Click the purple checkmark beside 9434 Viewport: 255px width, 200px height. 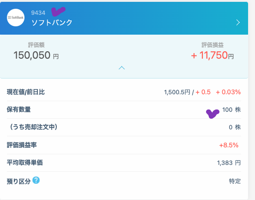click(x=58, y=12)
